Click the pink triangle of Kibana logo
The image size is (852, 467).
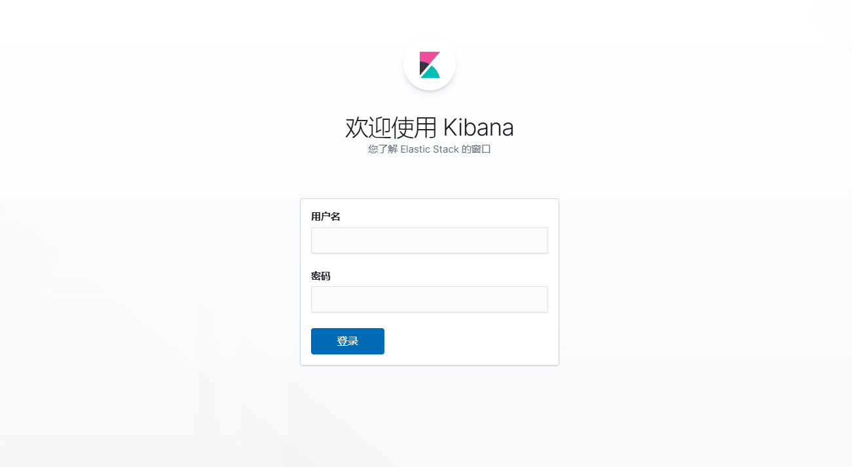tap(428, 56)
